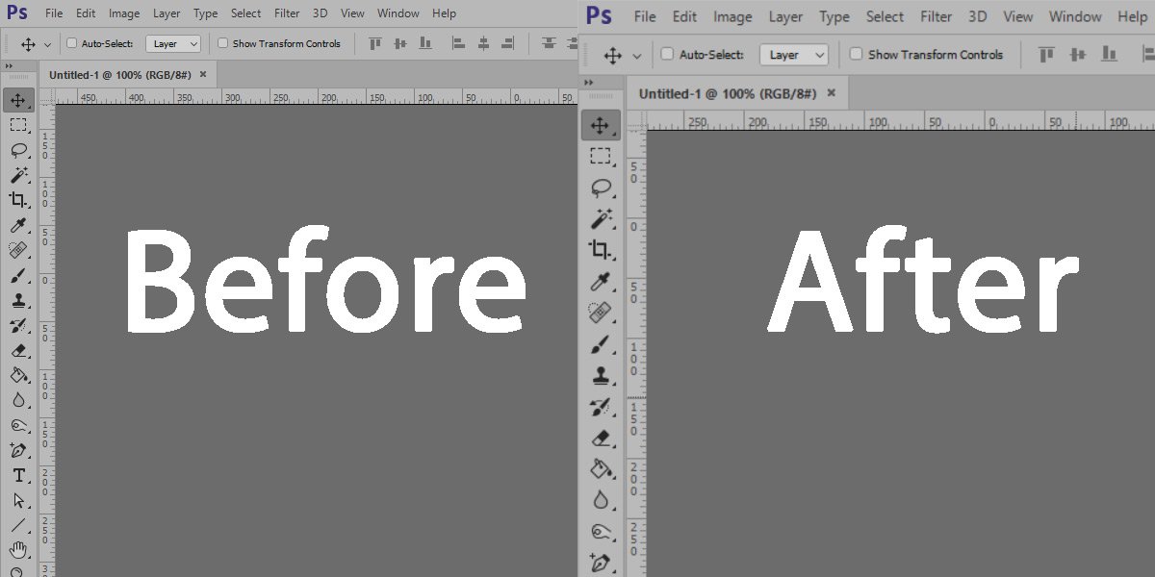1155x577 pixels.
Task: Pick the Lasso tool in the After window
Action: [601, 188]
